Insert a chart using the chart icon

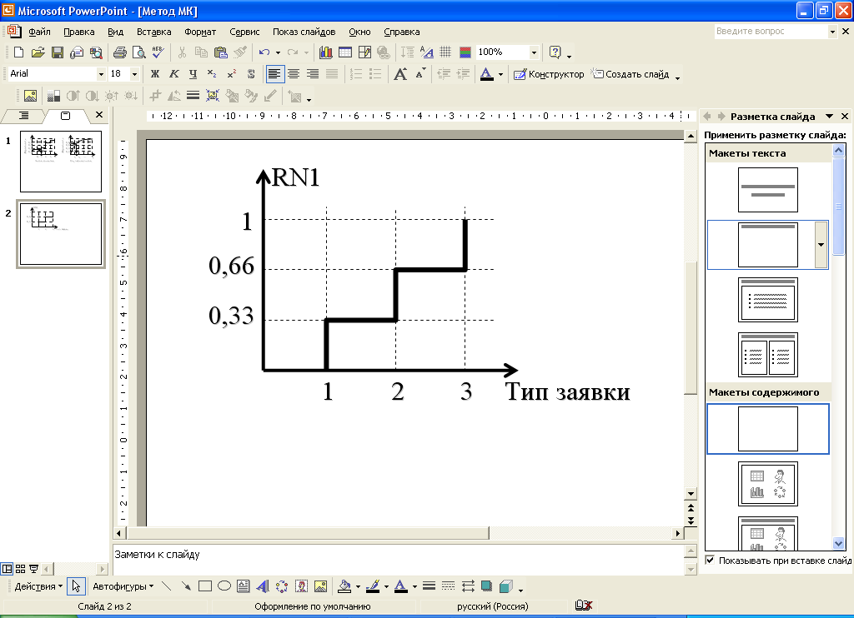coord(326,52)
